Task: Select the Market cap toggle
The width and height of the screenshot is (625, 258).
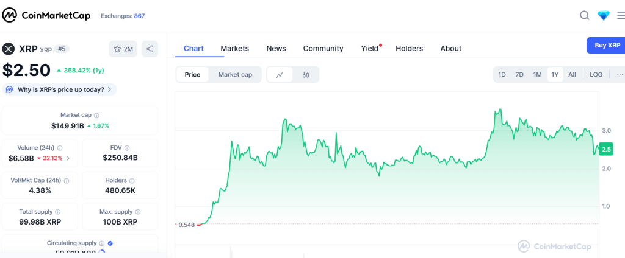Action: point(235,75)
